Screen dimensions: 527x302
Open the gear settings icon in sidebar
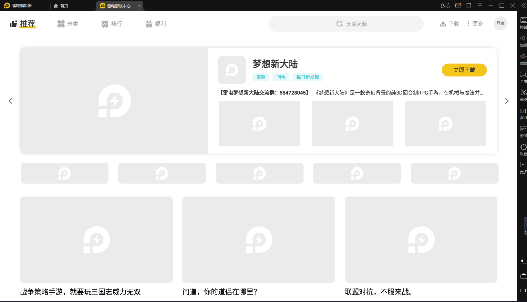tap(523, 147)
